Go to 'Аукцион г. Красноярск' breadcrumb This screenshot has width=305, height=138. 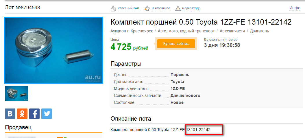132,31
